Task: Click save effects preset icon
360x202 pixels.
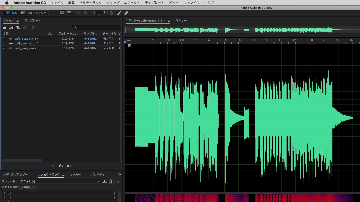Action: (x=105, y=181)
